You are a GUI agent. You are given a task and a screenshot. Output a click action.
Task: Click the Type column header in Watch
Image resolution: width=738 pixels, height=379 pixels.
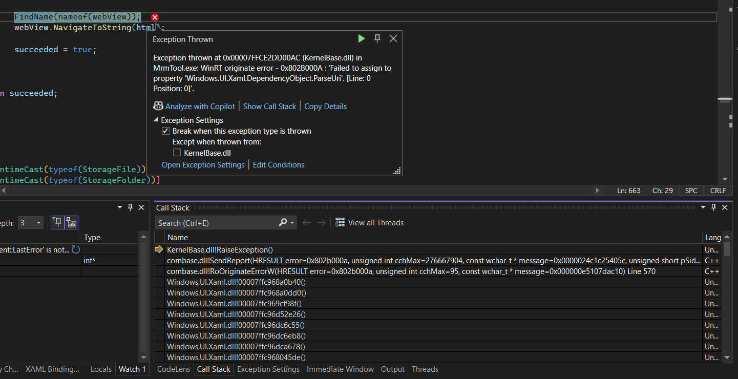(110, 238)
